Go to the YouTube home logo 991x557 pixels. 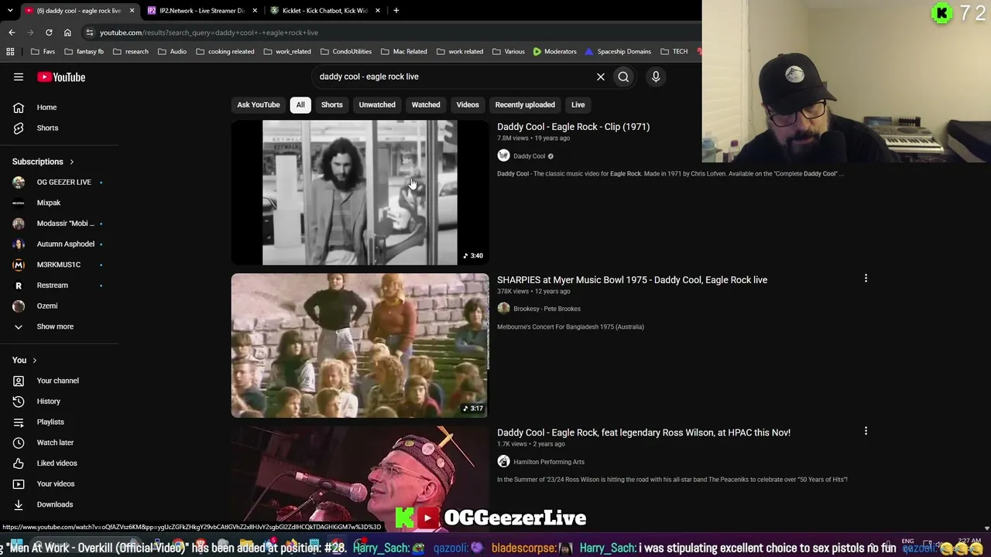pyautogui.click(x=61, y=77)
